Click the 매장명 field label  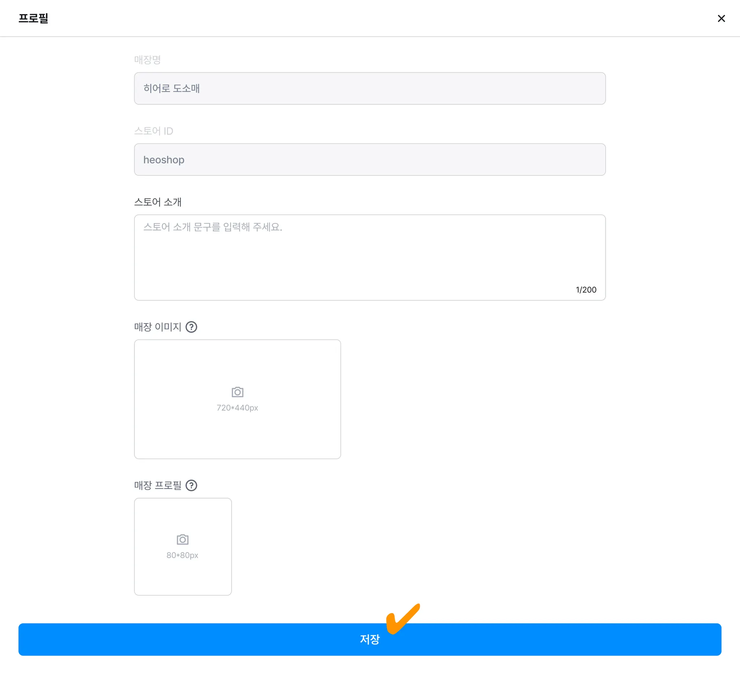click(x=147, y=60)
